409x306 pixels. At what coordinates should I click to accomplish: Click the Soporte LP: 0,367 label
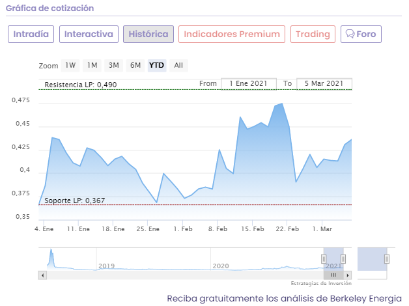(75, 201)
